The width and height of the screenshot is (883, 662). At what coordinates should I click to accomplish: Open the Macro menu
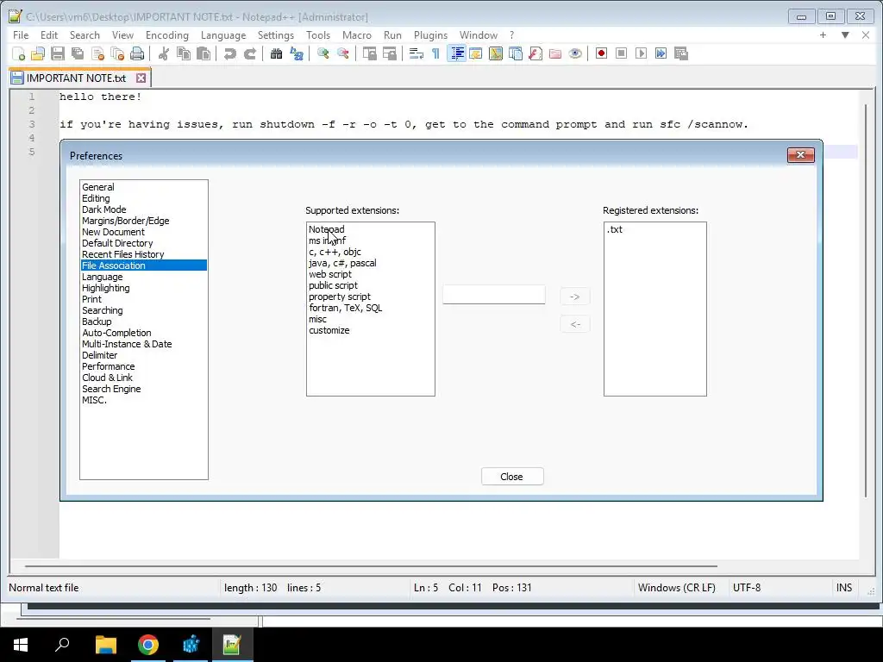pyautogui.click(x=356, y=34)
